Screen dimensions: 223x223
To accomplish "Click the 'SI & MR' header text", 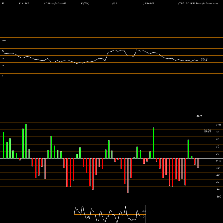I will [x=24, y=4].
